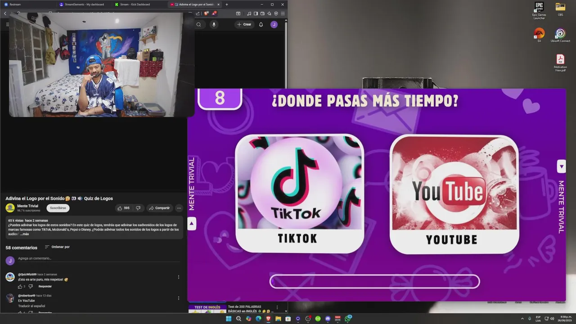Click OBS Studio icon in taskbar

(308, 319)
